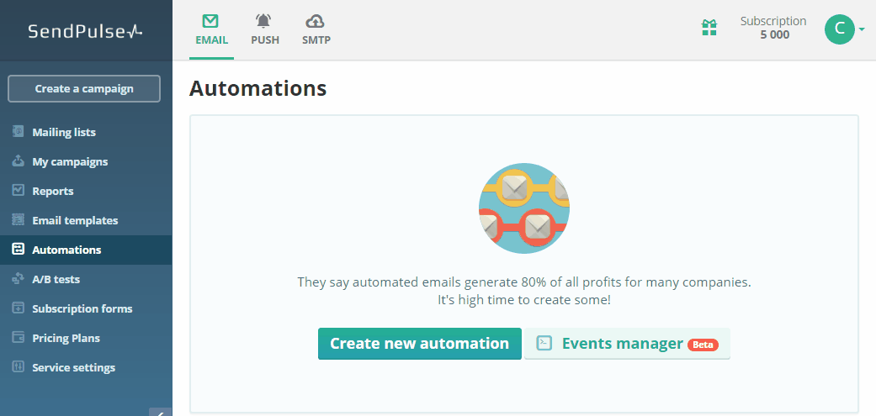
Task: Click the Service settings sliders icon
Action: tap(19, 367)
